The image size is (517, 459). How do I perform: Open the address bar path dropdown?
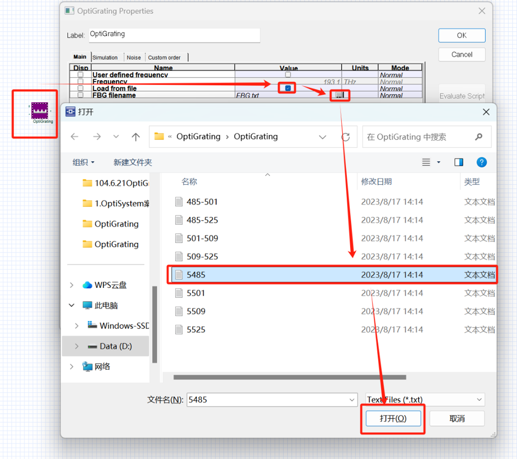point(322,137)
